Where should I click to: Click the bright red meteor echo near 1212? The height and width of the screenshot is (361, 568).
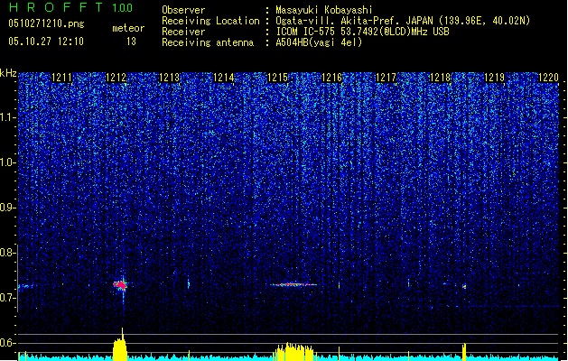[x=120, y=286]
